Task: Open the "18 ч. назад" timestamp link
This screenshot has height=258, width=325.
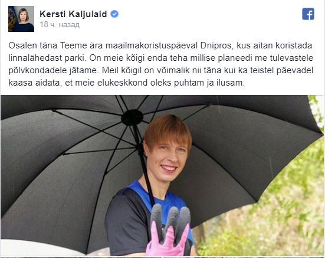Action: pyautogui.click(x=60, y=25)
